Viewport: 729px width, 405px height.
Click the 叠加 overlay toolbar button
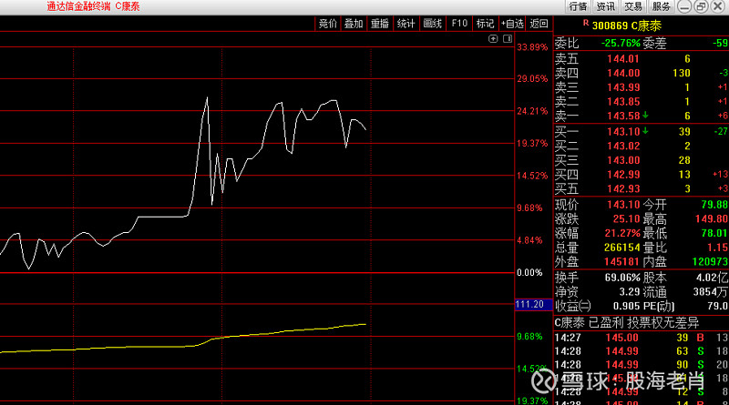(x=354, y=24)
